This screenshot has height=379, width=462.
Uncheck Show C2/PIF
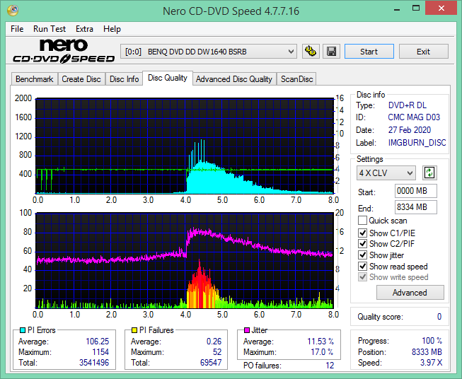tap(362, 244)
